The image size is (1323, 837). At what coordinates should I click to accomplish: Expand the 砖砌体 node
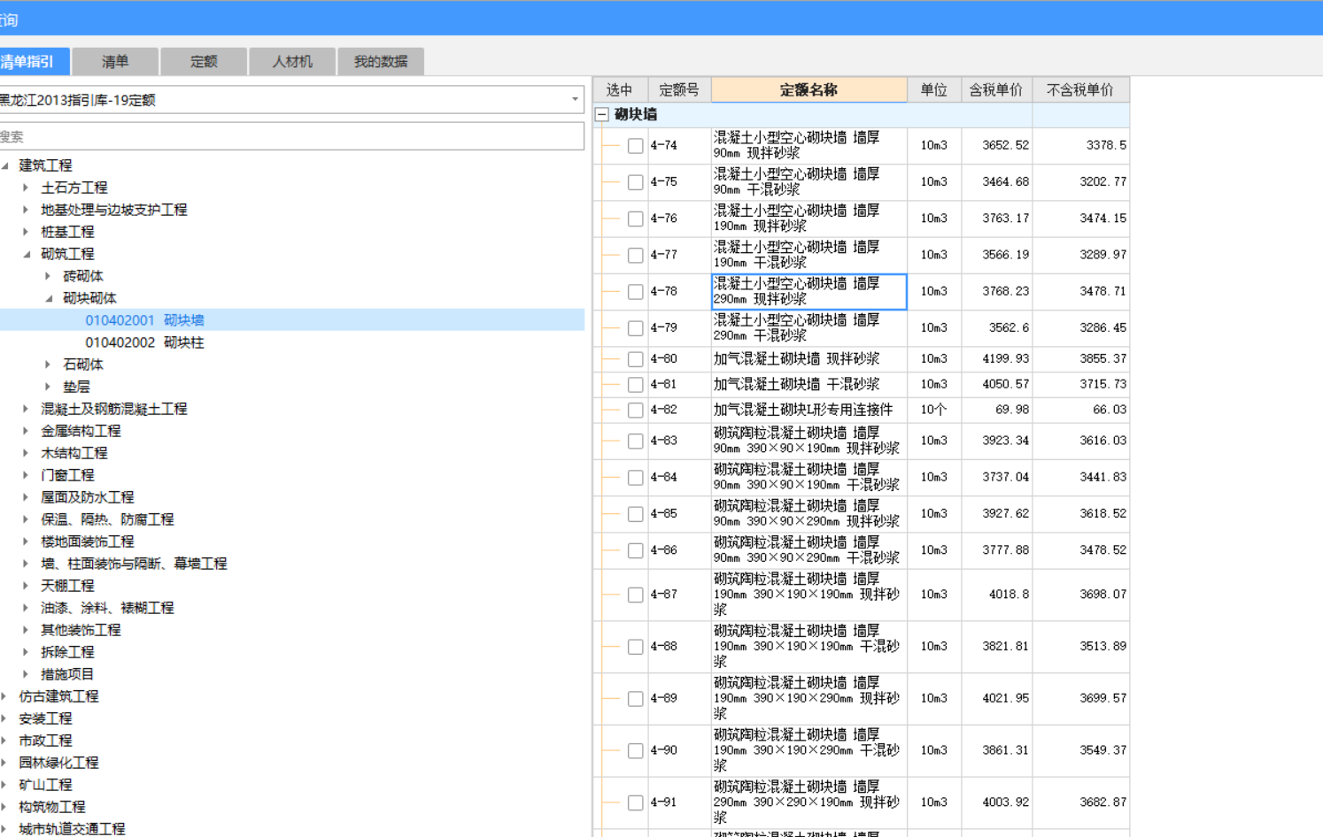click(48, 276)
